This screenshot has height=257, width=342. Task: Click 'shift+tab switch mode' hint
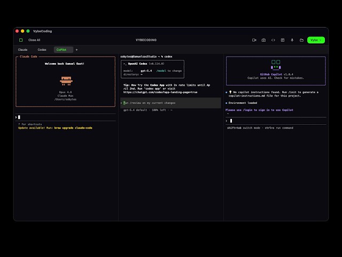click(x=244, y=128)
